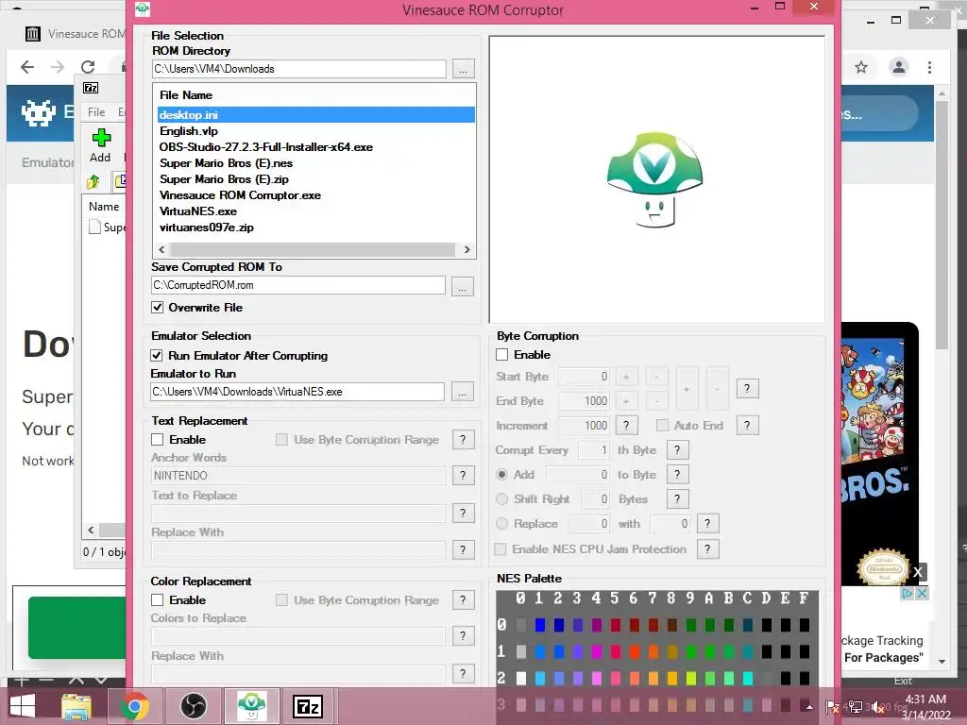Decrease End Byte with minus button
Screen dimensions: 967x725
[x=657, y=401]
